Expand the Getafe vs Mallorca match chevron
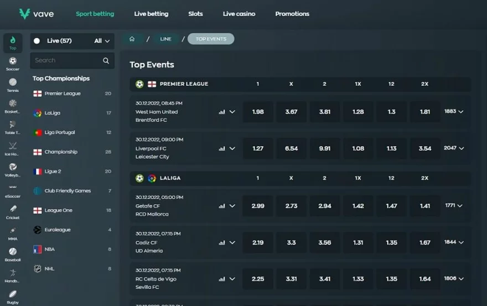The height and width of the screenshot is (306, 487). [x=232, y=206]
